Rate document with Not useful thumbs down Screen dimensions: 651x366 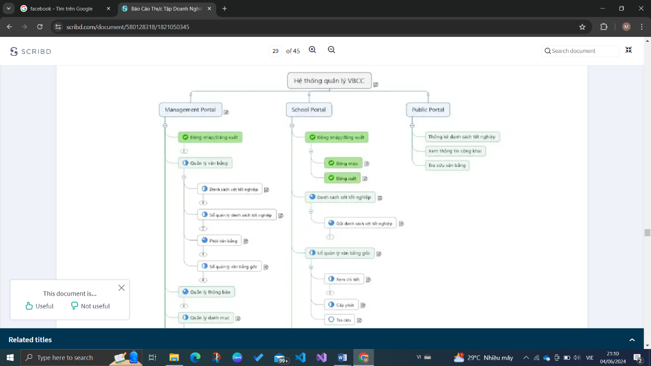[90, 306]
